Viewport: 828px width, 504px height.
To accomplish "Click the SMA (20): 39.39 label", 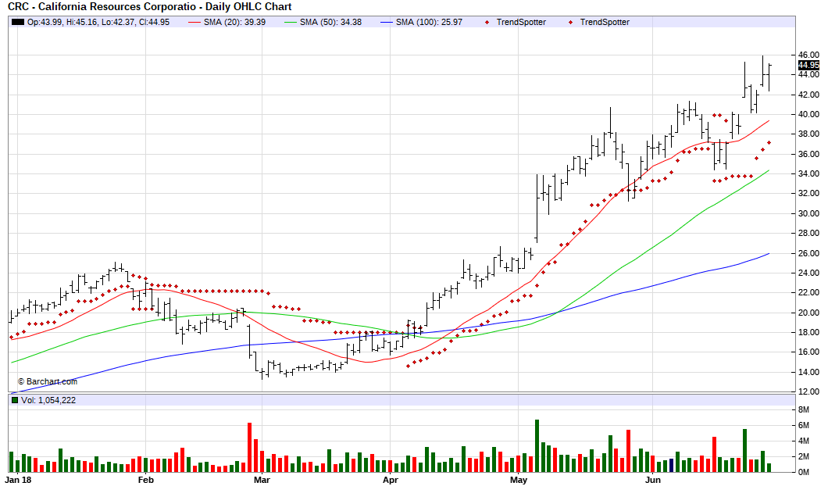I will [234, 22].
